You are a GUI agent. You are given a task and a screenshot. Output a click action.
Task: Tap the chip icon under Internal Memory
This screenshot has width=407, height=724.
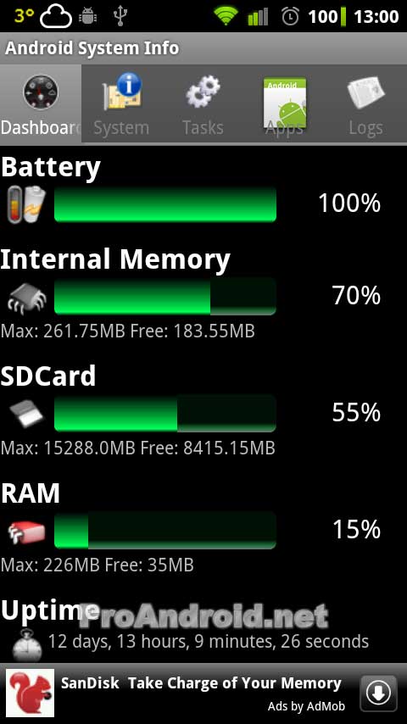click(x=27, y=298)
